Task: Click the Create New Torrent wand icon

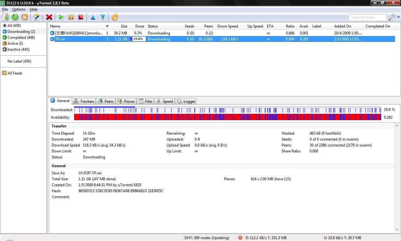Action: click(x=37, y=17)
